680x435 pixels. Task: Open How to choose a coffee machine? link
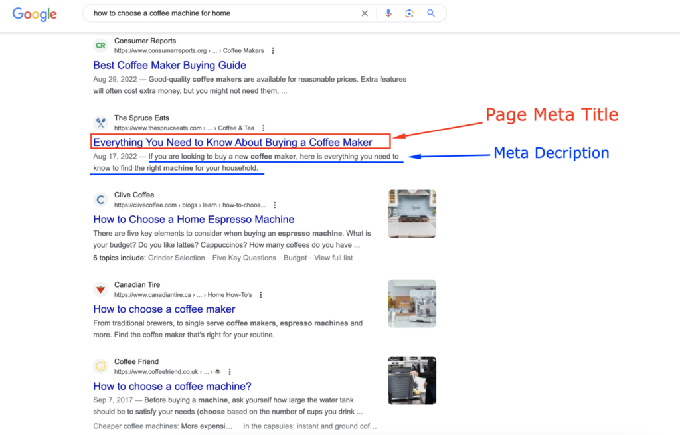[x=172, y=386]
